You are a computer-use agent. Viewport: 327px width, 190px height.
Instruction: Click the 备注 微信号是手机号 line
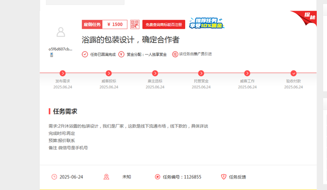tap(68, 148)
